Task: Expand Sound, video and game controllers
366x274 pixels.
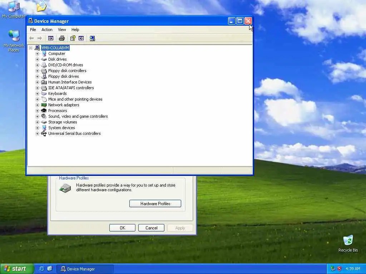Action: click(37, 117)
